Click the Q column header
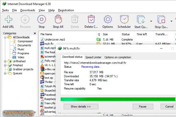 [x=99, y=34]
